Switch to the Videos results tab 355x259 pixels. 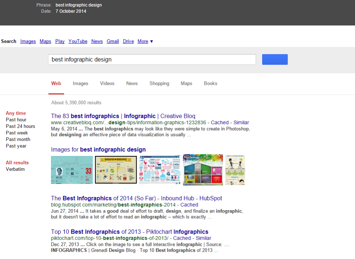(107, 83)
